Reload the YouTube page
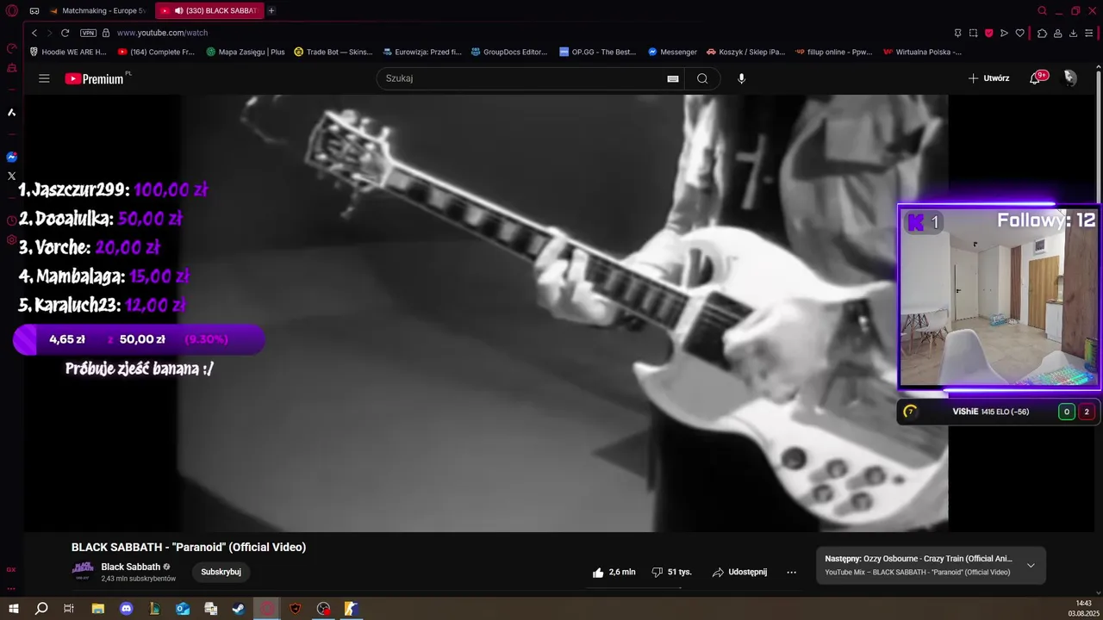The height and width of the screenshot is (620, 1103). pos(65,33)
